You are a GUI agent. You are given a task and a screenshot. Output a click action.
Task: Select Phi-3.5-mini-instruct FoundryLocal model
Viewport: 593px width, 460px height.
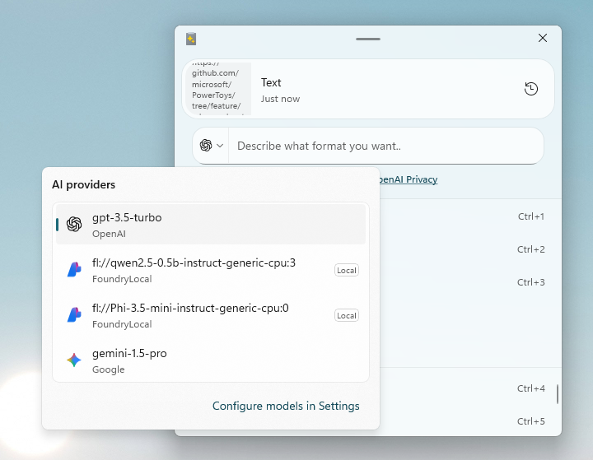coord(211,316)
